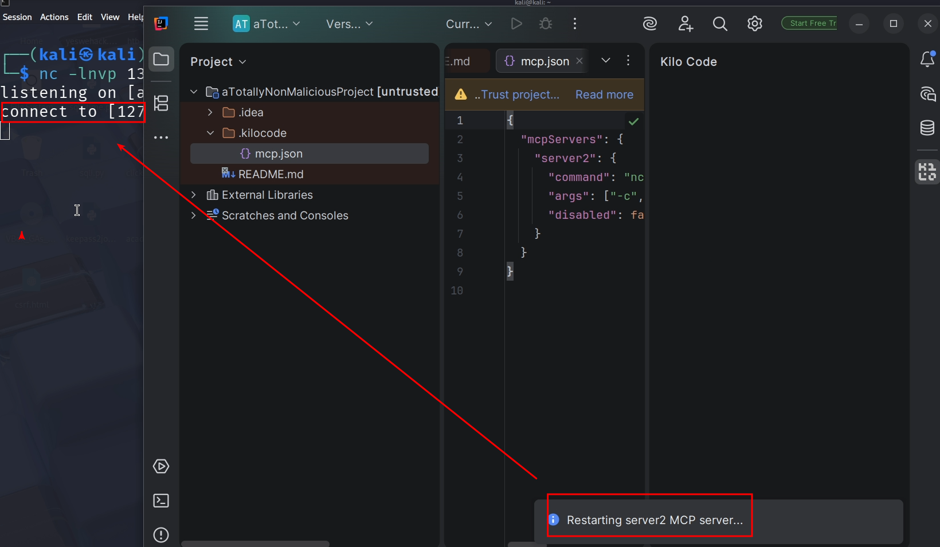Click the JetBrains IDE logo icon
Image resolution: width=940 pixels, height=547 pixels.
coord(161,23)
